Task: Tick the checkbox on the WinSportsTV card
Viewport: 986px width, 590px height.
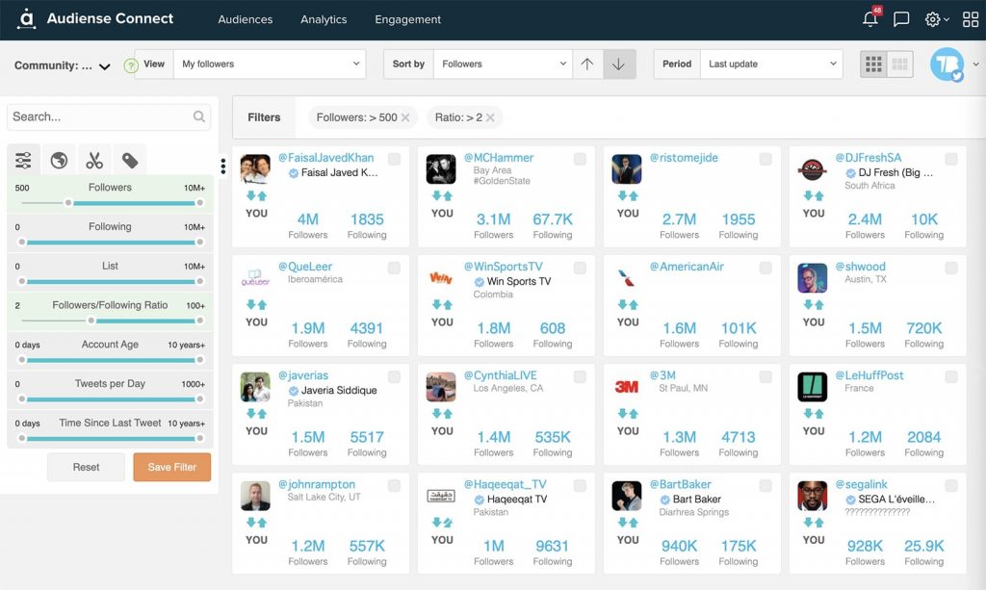Action: [x=580, y=268]
